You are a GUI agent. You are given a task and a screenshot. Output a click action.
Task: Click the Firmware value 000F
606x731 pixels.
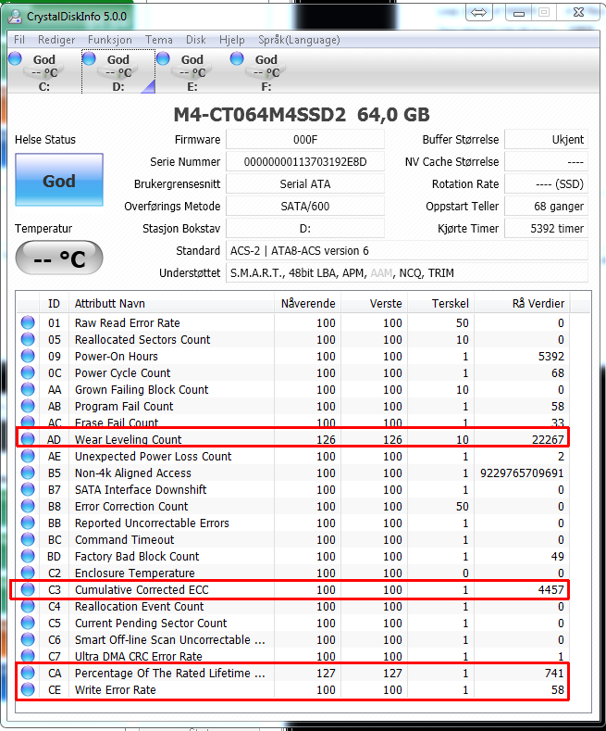point(305,139)
